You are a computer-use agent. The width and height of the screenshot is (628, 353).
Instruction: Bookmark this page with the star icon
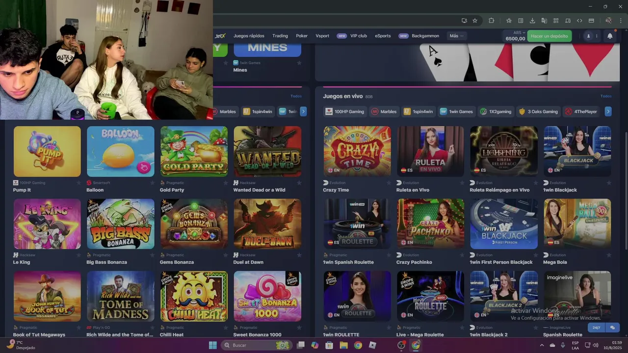[475, 21]
